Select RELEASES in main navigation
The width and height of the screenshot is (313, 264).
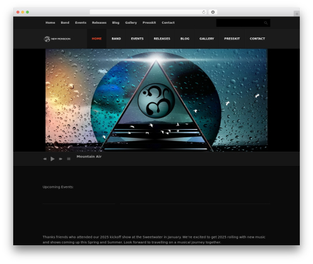162,39
